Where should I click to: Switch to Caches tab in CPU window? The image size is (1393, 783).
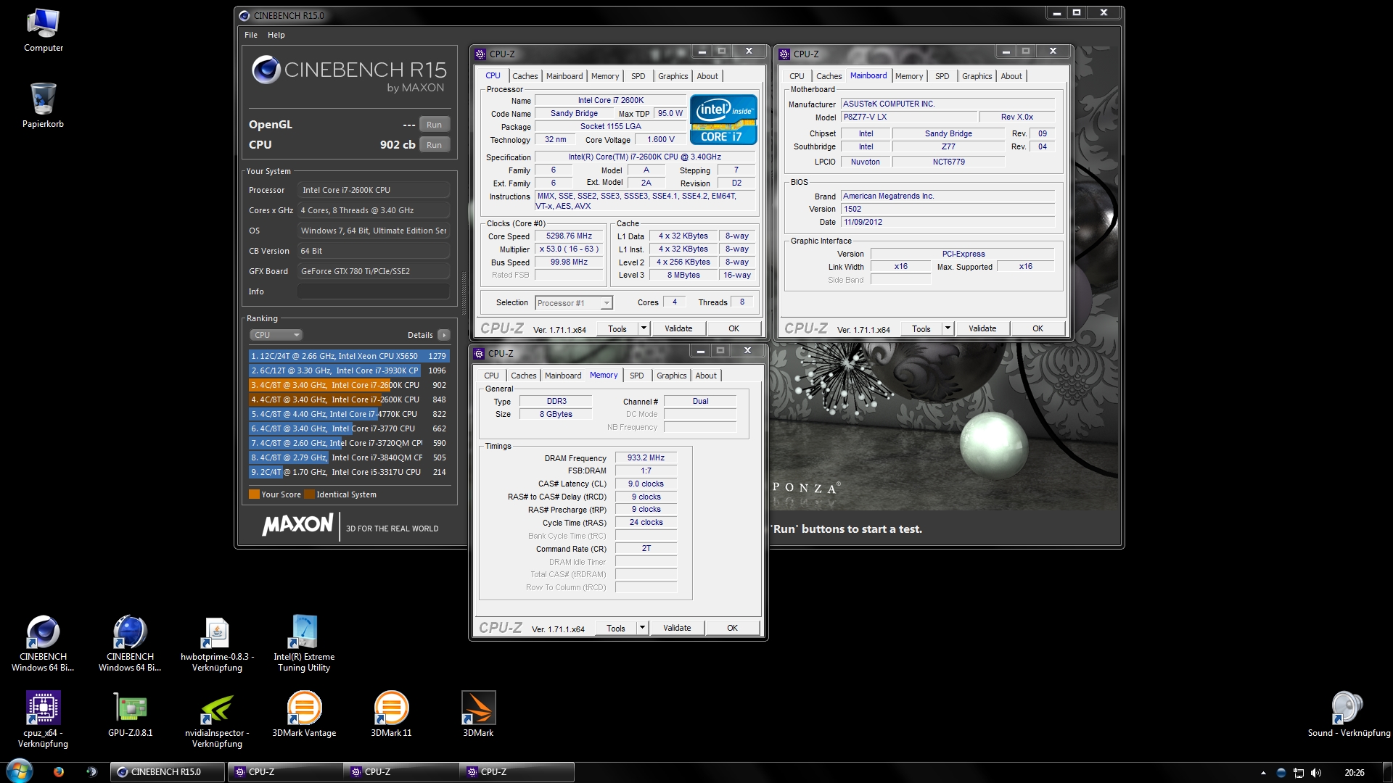click(x=525, y=76)
